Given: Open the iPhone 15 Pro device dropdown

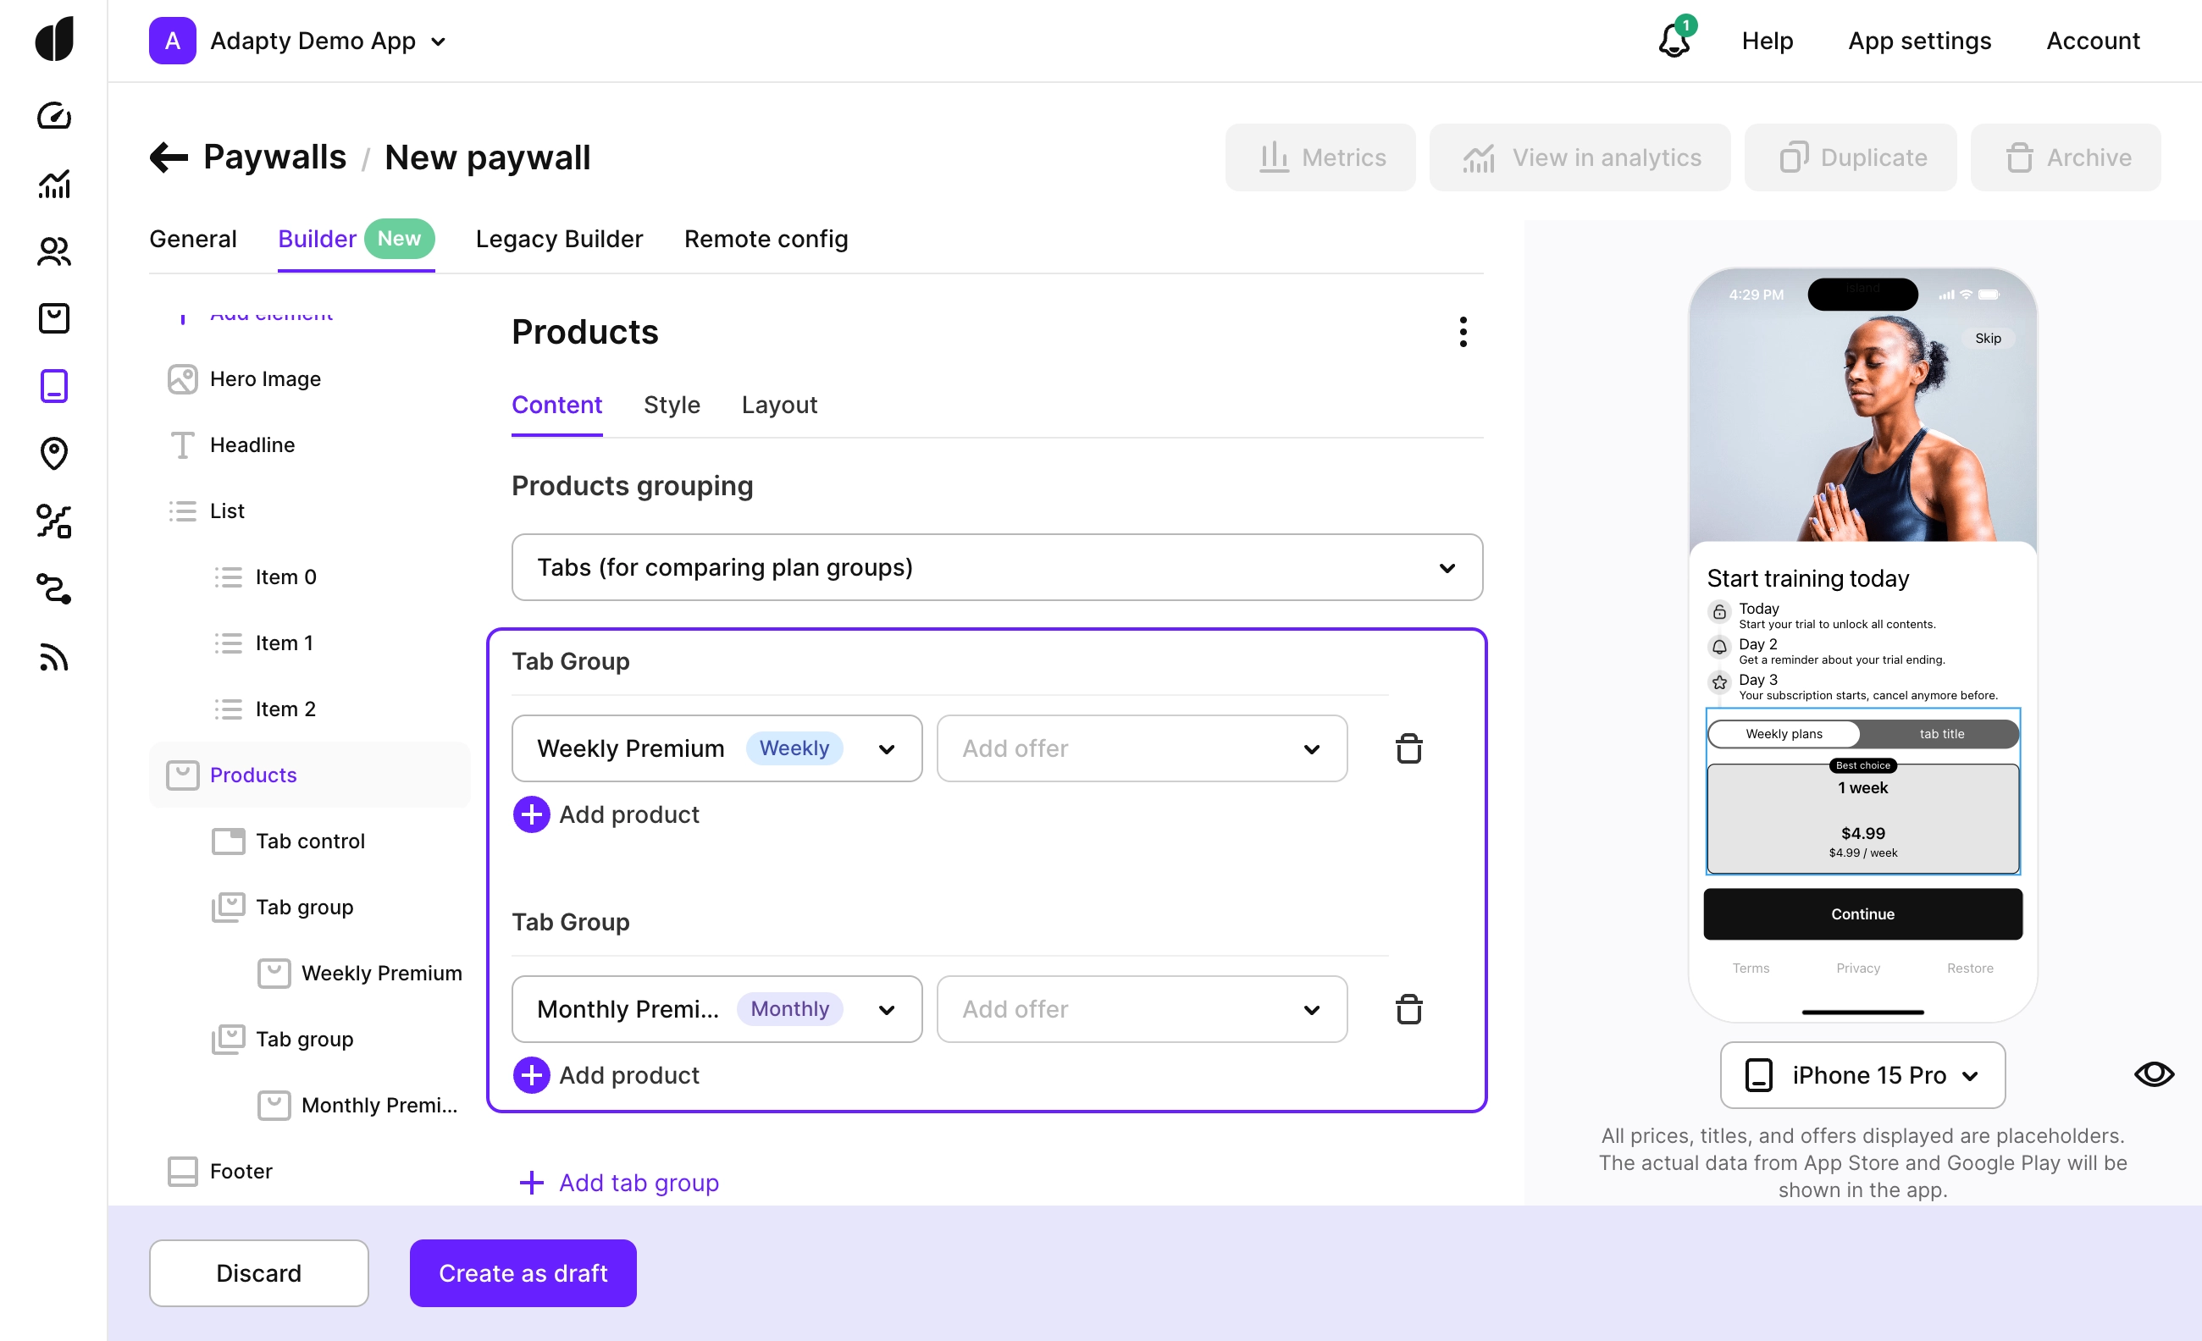Looking at the screenshot, I should (x=1862, y=1076).
